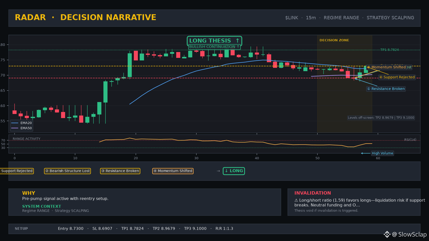
Task: Click TP1 8.7824 in the setup bar
Action: [132, 229]
